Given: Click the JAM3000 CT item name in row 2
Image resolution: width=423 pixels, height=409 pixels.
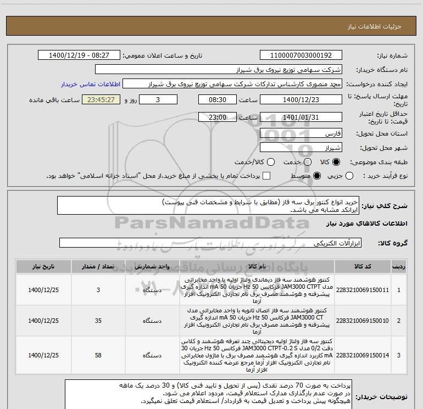Looking at the screenshot, I should coord(257,321).
